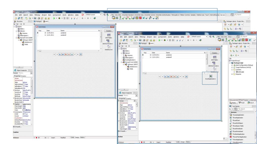Select TWordDocument in the Tool Palette
257x144 pixels.
tap(238, 142)
